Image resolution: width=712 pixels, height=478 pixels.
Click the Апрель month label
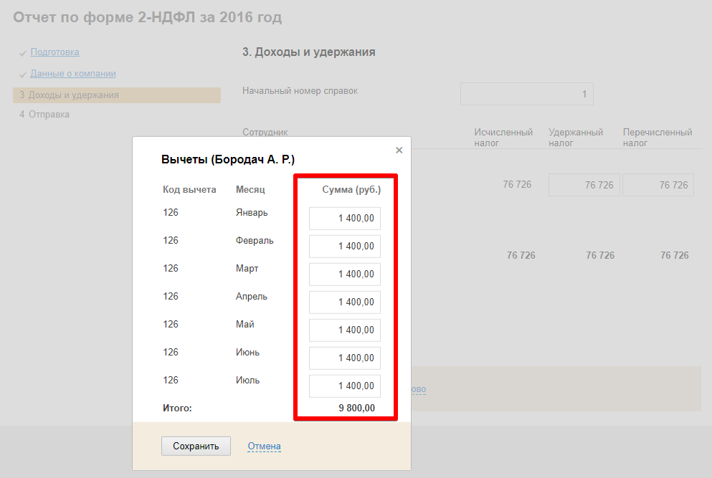[x=251, y=297]
